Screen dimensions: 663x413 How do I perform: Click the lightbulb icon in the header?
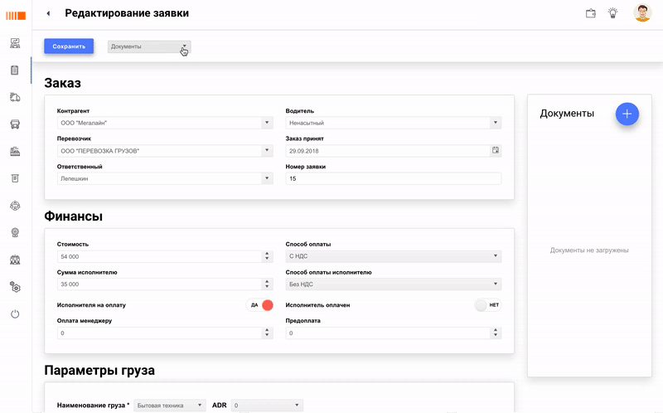[613, 13]
